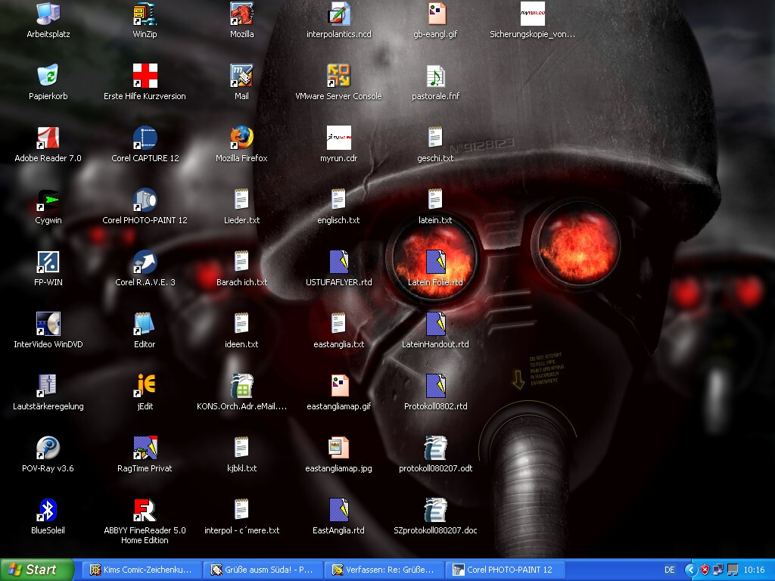Select the Mozilla Firefox shortcut icon
The width and height of the screenshot is (775, 581).
pos(241,138)
